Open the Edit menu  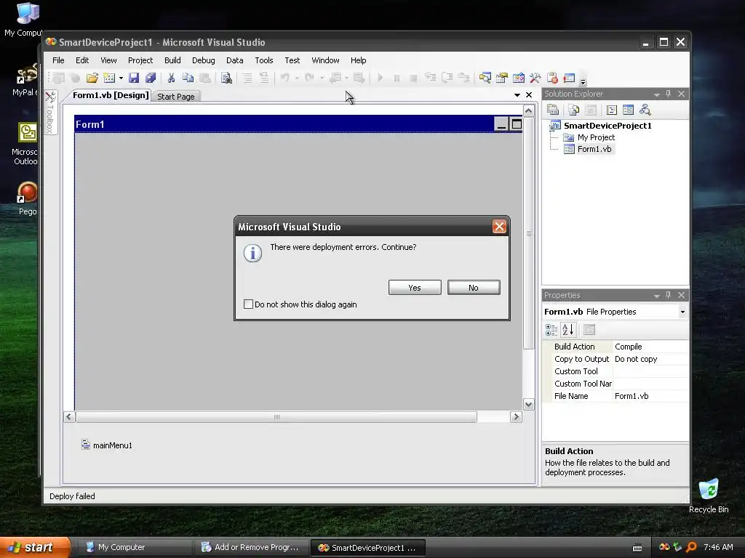click(x=82, y=60)
